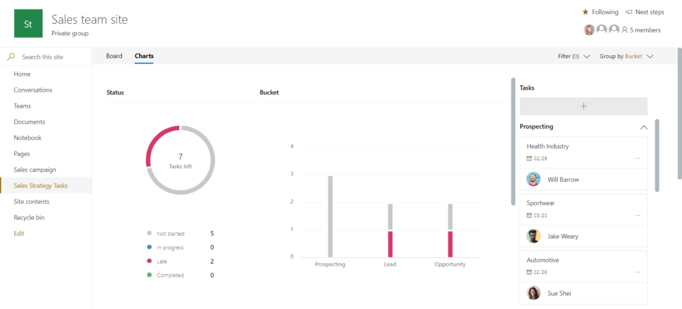Click the search magnifier icon
The height and width of the screenshot is (309, 682).
(x=11, y=57)
